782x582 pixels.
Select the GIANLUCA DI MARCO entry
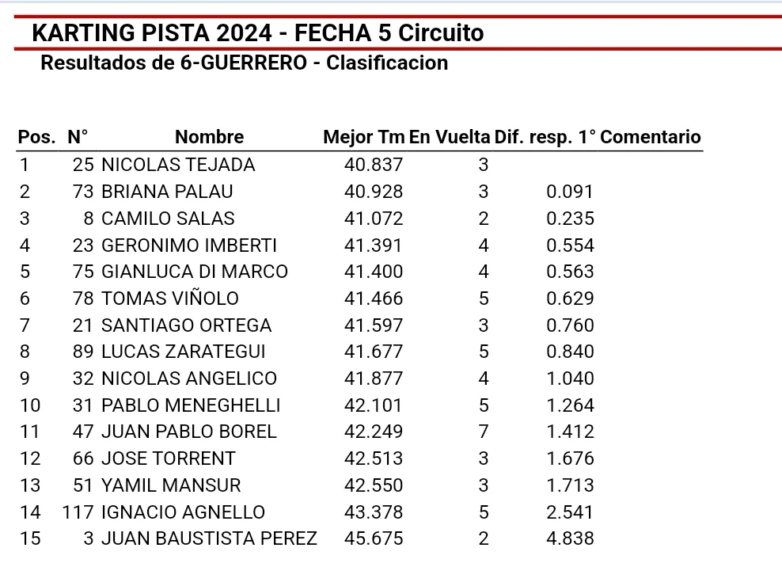click(194, 272)
